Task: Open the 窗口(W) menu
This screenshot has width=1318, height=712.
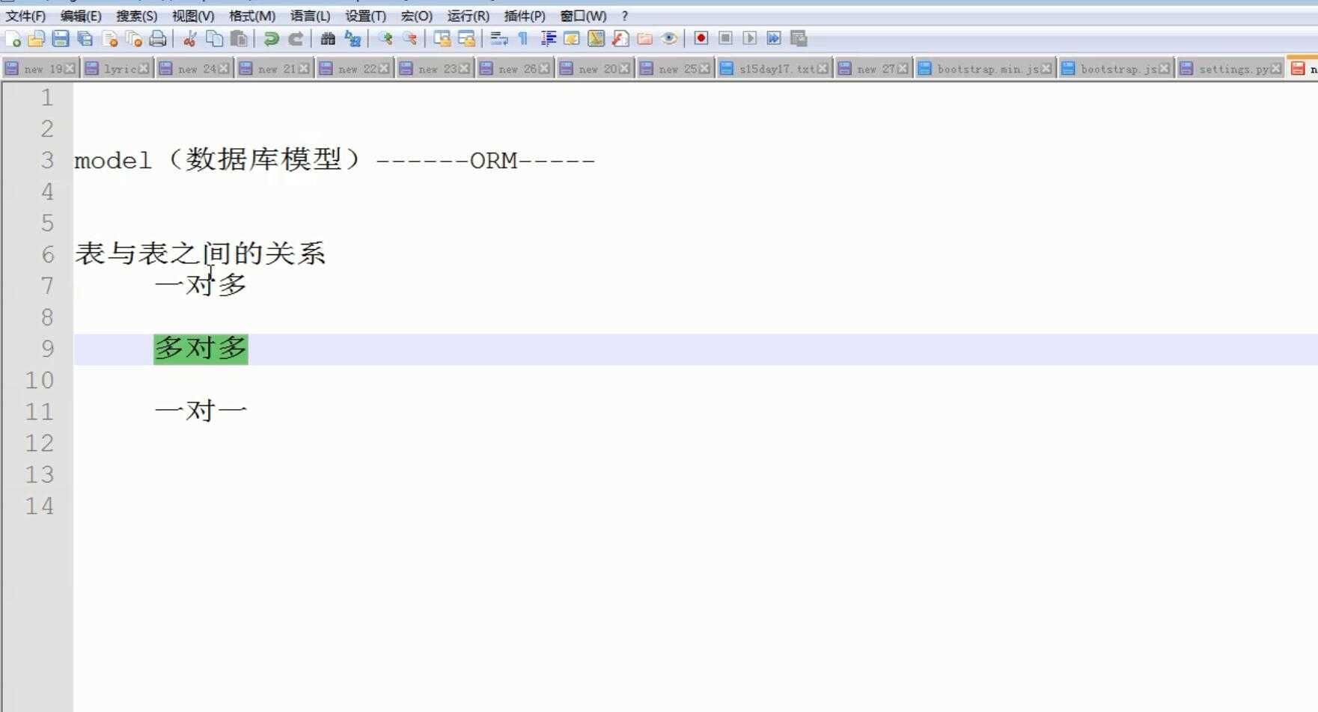Action: click(583, 16)
